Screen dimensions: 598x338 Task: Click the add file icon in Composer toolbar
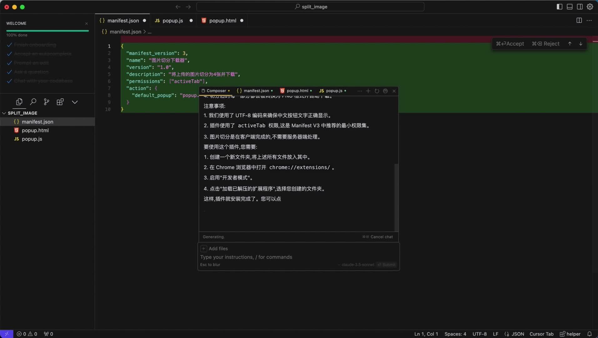tap(368, 91)
